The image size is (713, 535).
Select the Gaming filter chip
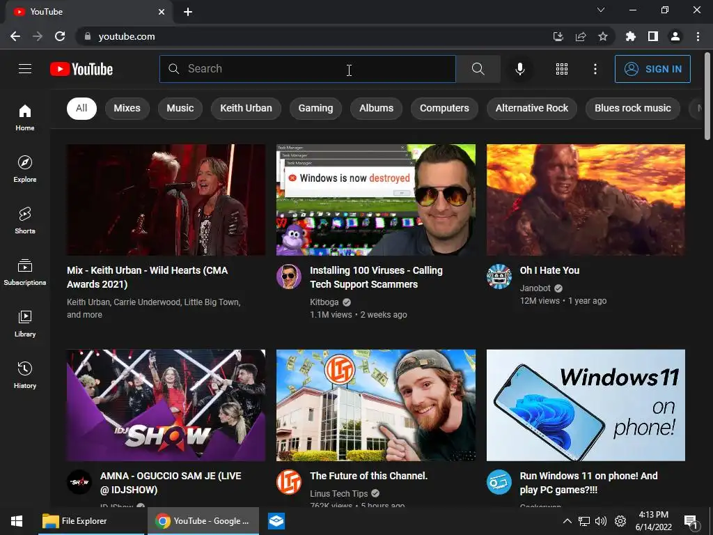315,108
